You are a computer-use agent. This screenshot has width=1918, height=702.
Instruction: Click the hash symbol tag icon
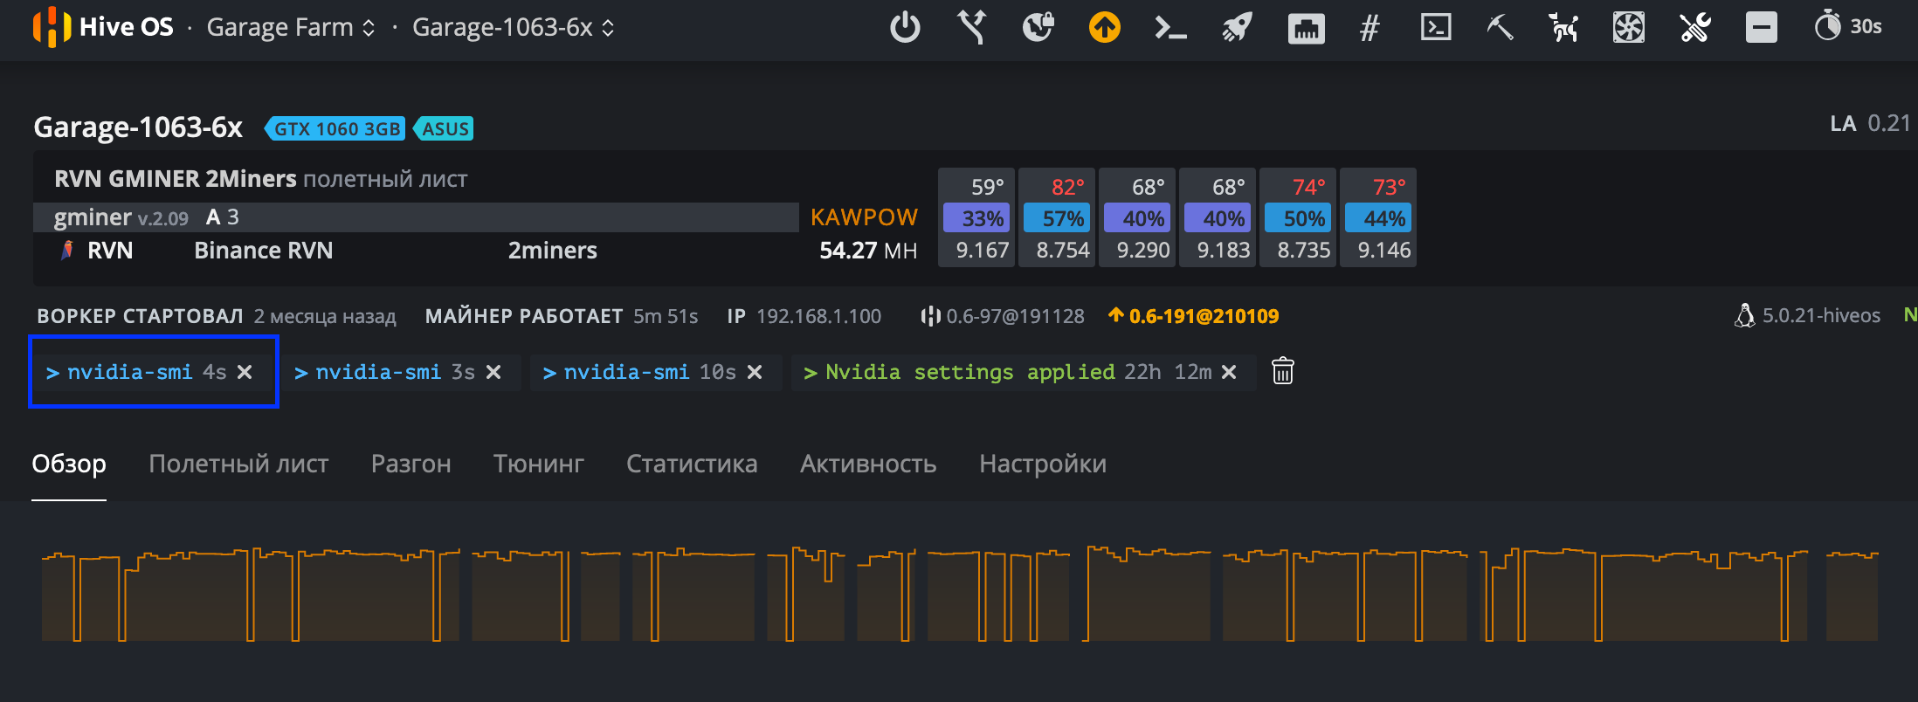pos(1370,27)
